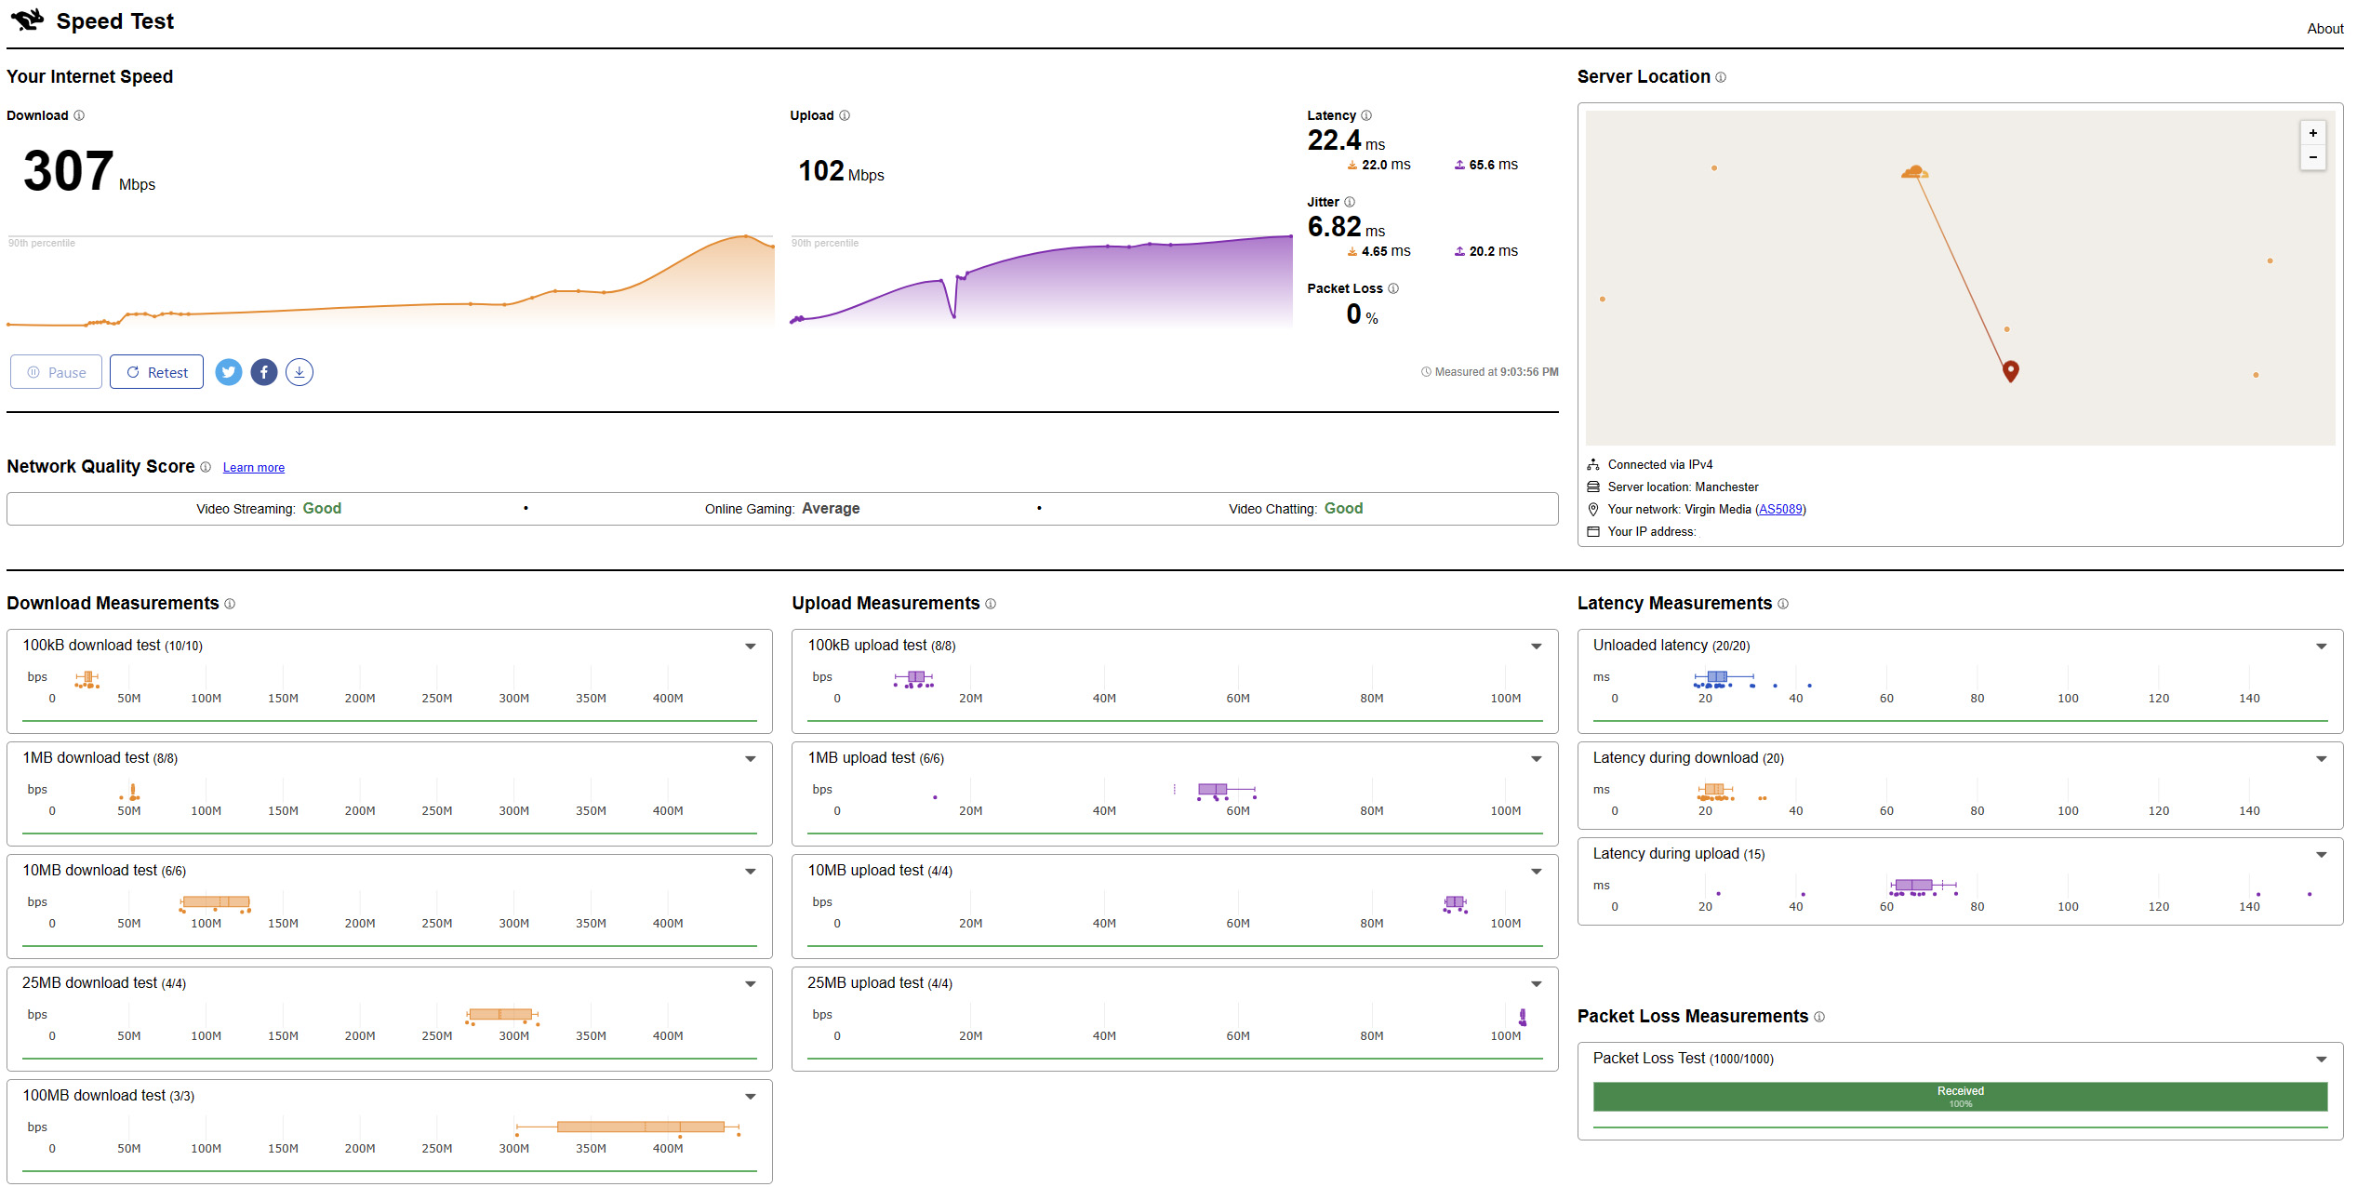The image size is (2357, 1187).
Task: Click Connected via IPv4 text
Action: coord(1660,465)
